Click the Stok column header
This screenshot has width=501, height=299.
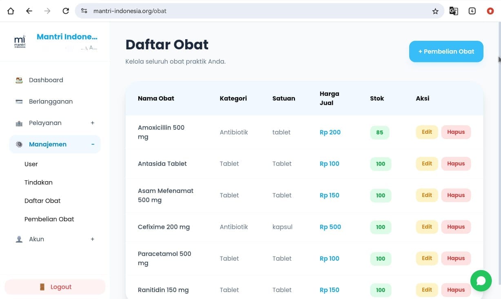377,98
